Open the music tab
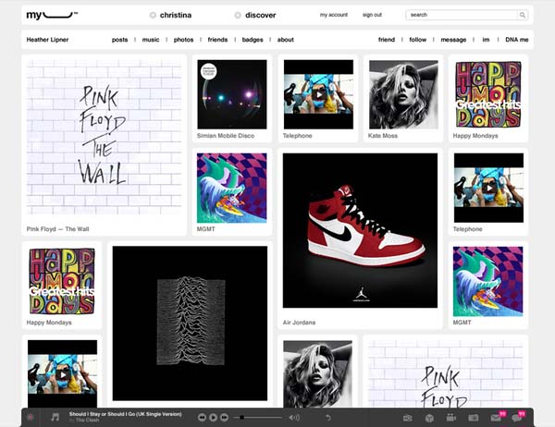 point(151,40)
